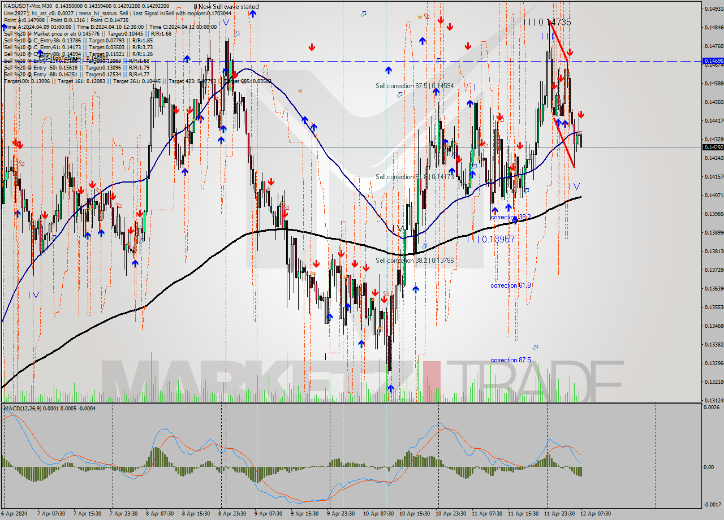Click the 0.13553 price axis value
Viewport: 724px width, 520px height.
[x=714, y=307]
